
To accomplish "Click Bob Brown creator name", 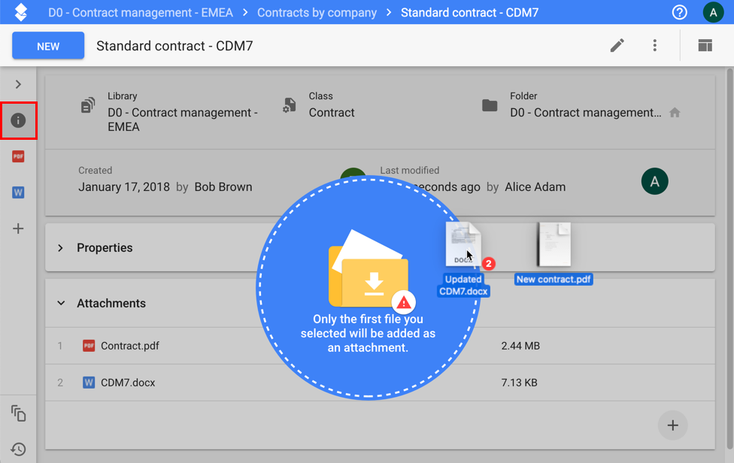I will click(x=223, y=187).
